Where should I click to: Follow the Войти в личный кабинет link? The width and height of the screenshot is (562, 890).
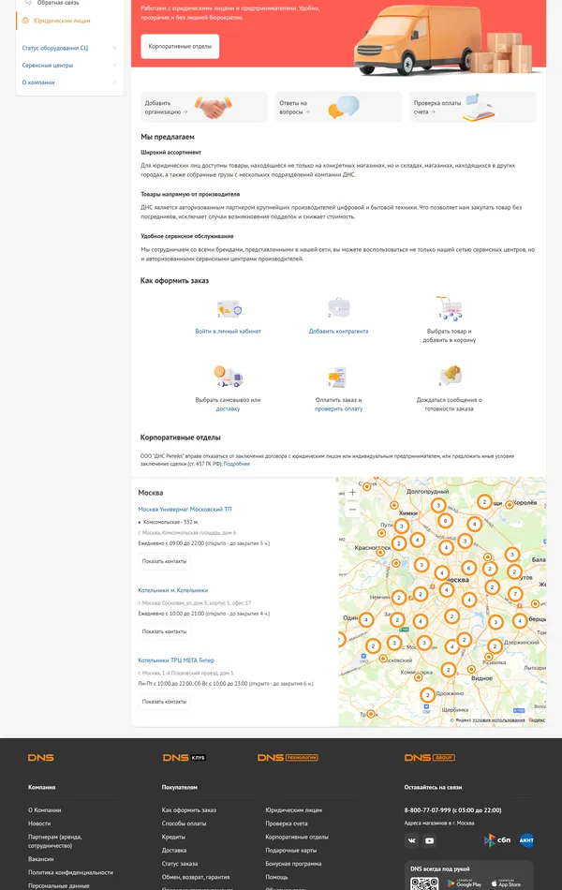(229, 331)
